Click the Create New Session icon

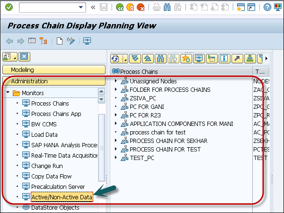241,8
